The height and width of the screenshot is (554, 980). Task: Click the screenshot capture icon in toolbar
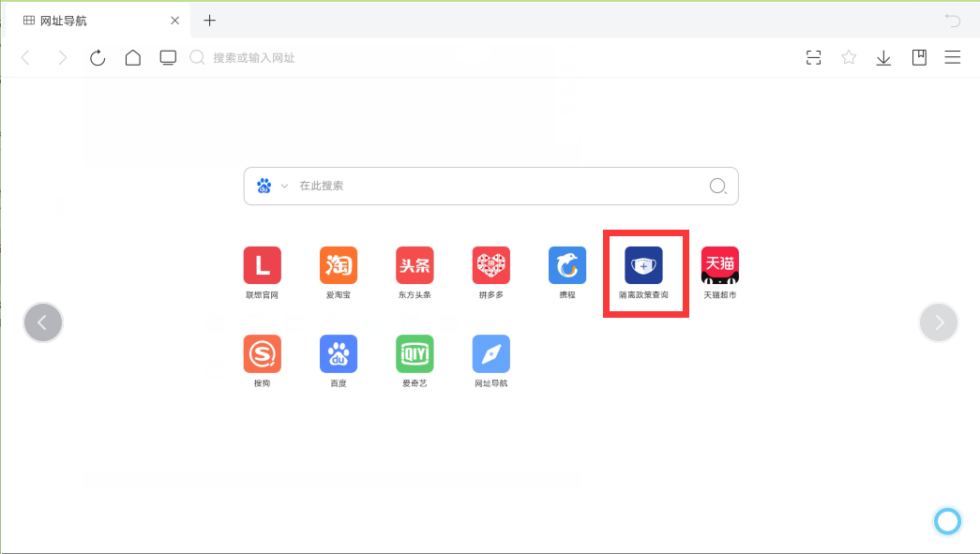coord(813,58)
